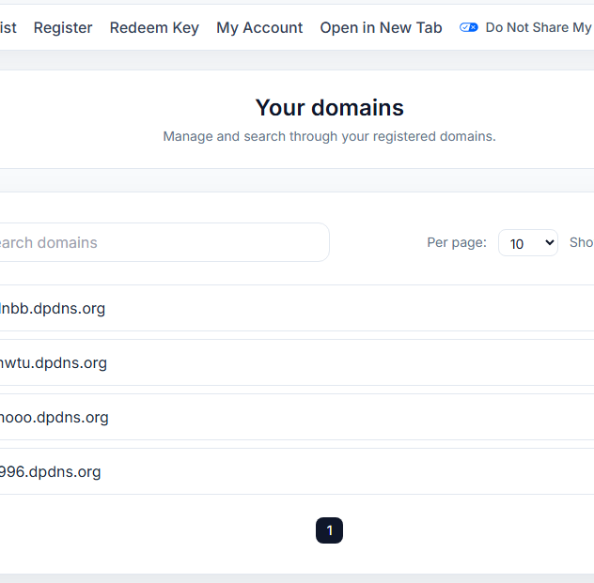
Task: Open My Account from the navigation
Action: coord(259,27)
